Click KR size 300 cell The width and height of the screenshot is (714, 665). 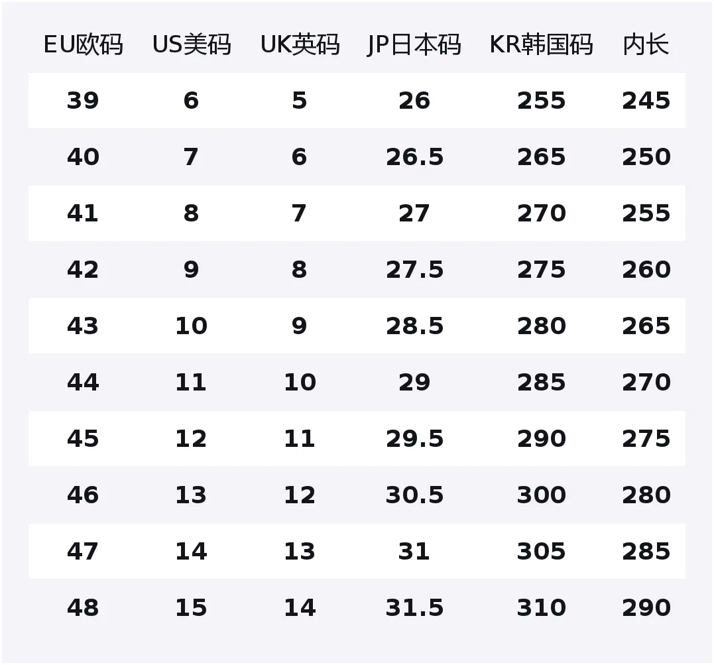542,495
